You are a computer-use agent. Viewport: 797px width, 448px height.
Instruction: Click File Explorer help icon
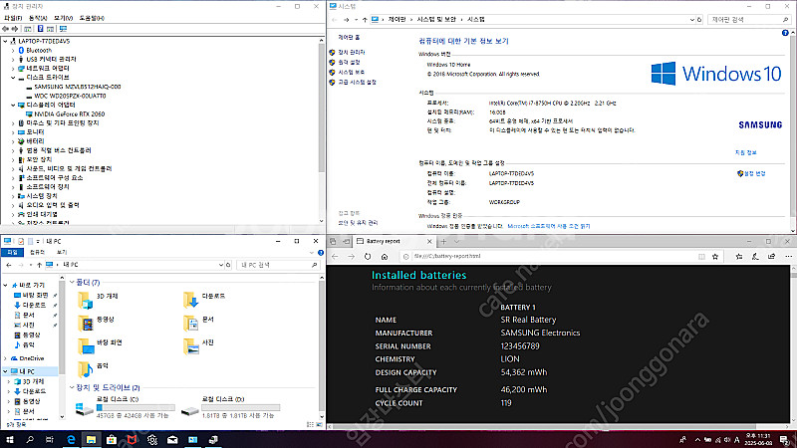[321, 253]
